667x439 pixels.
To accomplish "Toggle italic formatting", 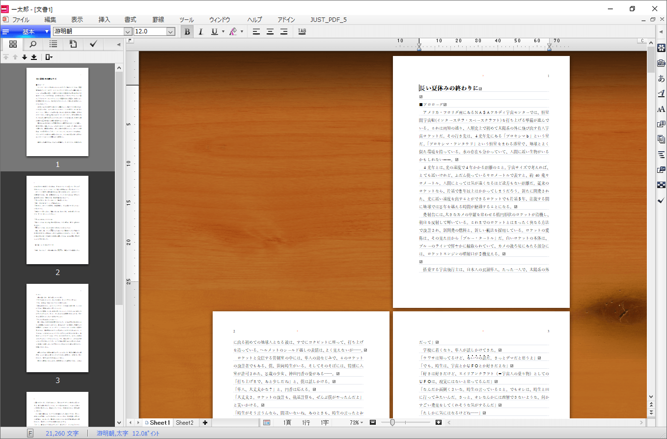I will coord(201,30).
